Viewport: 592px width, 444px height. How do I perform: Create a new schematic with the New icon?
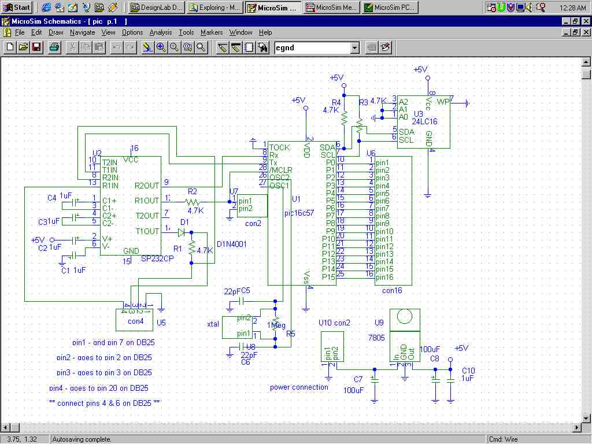pos(10,47)
